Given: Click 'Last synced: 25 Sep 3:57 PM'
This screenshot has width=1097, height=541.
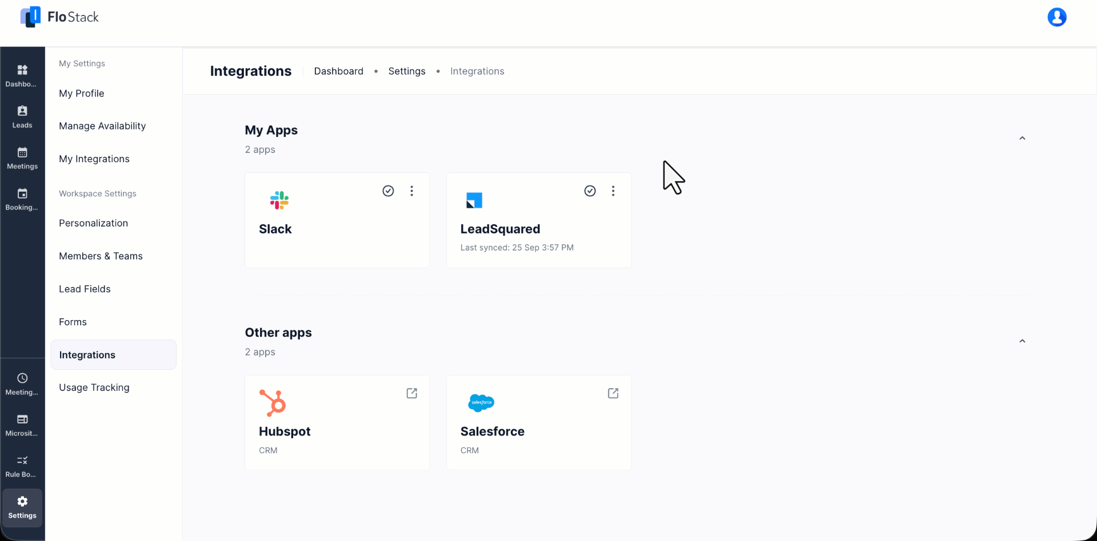Looking at the screenshot, I should point(517,248).
